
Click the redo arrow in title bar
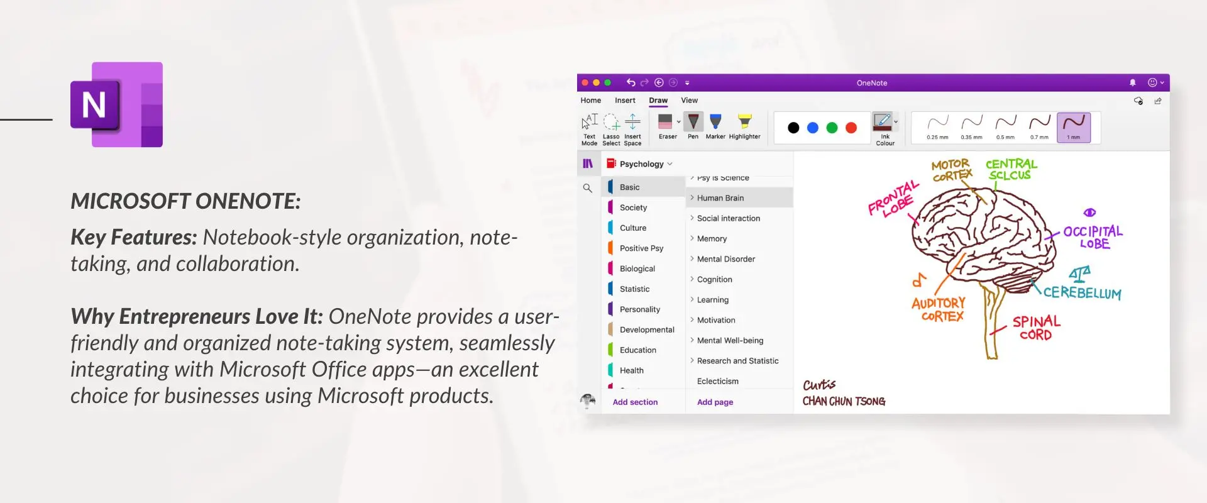point(644,82)
